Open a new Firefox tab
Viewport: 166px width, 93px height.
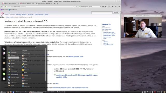tap(57, 4)
